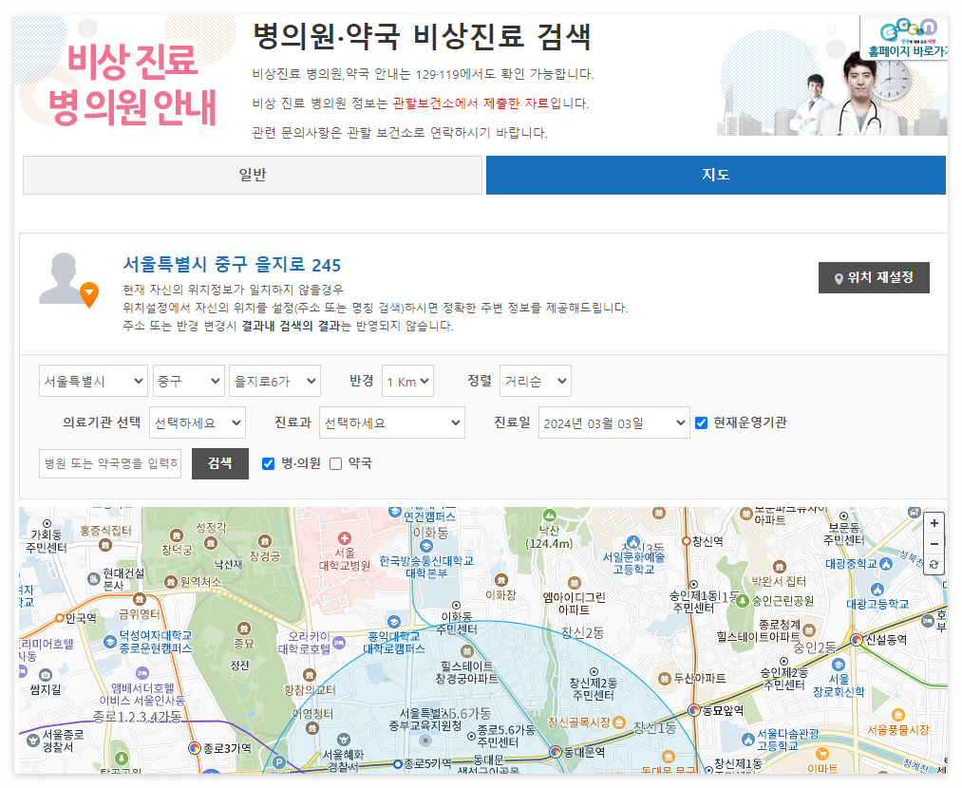This screenshot has height=788, width=962.
Task: Select the 지도 tab
Action: click(x=715, y=175)
